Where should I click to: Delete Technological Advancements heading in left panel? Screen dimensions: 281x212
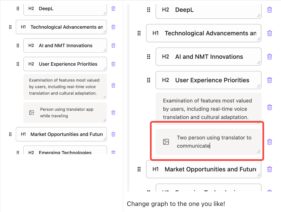[113, 27]
